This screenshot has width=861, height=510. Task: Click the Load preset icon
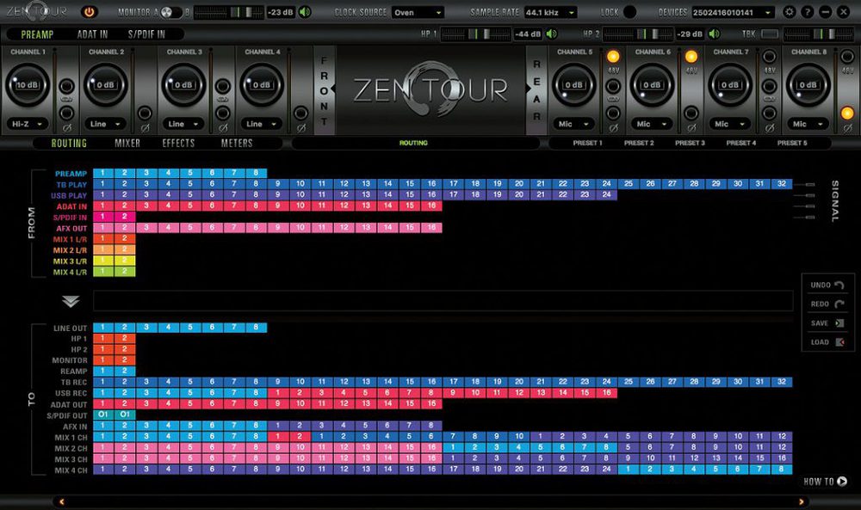[839, 342]
